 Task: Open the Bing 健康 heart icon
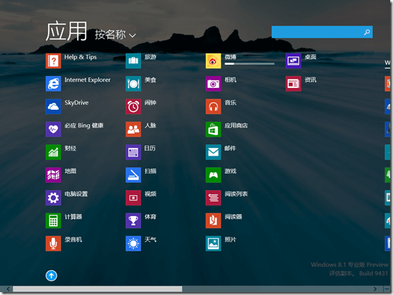coord(53,130)
